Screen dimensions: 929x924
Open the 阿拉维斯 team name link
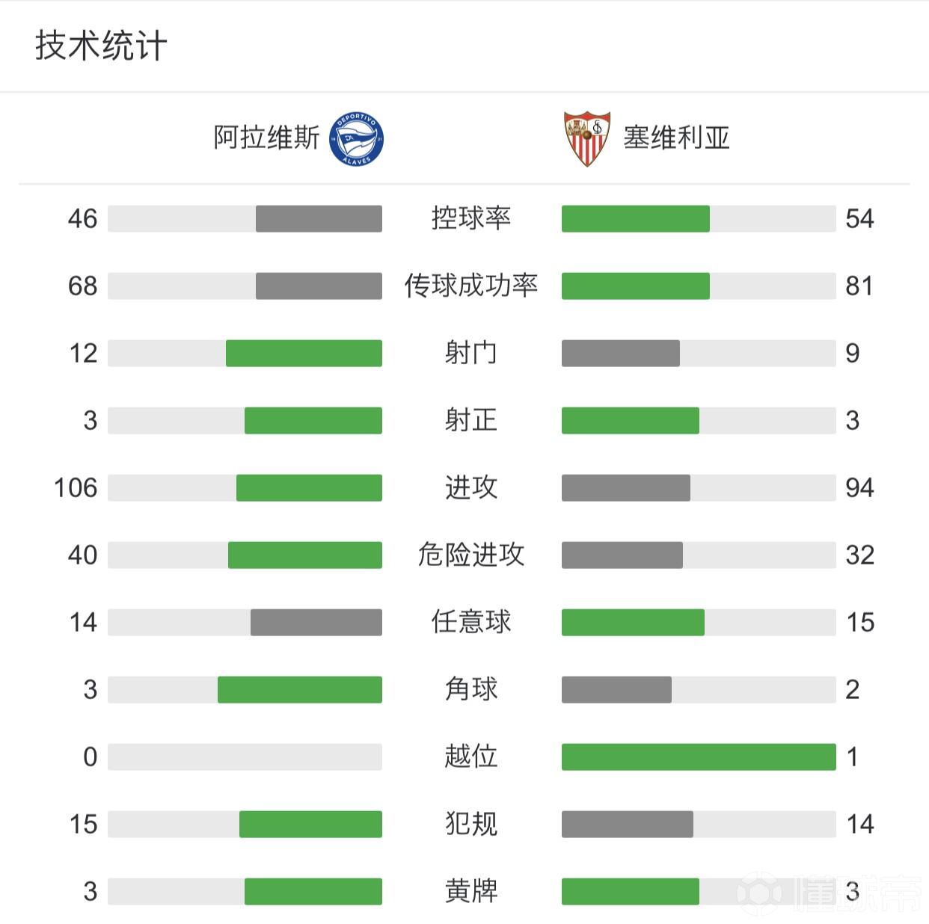(x=266, y=138)
